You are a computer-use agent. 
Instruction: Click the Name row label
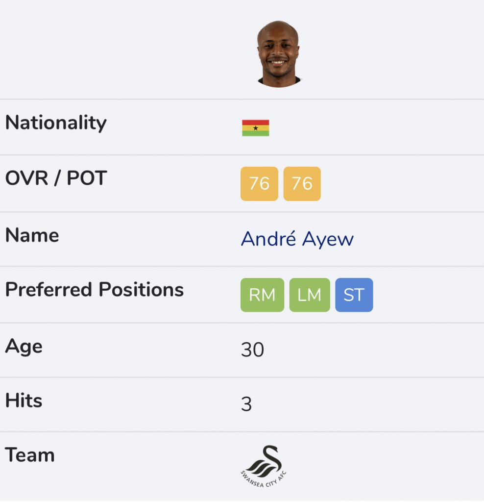[x=32, y=235]
